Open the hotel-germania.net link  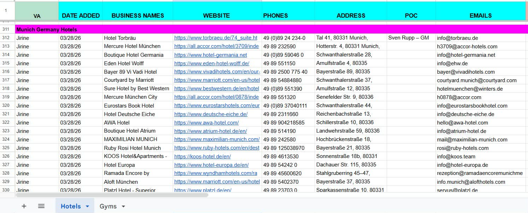tap(210, 55)
